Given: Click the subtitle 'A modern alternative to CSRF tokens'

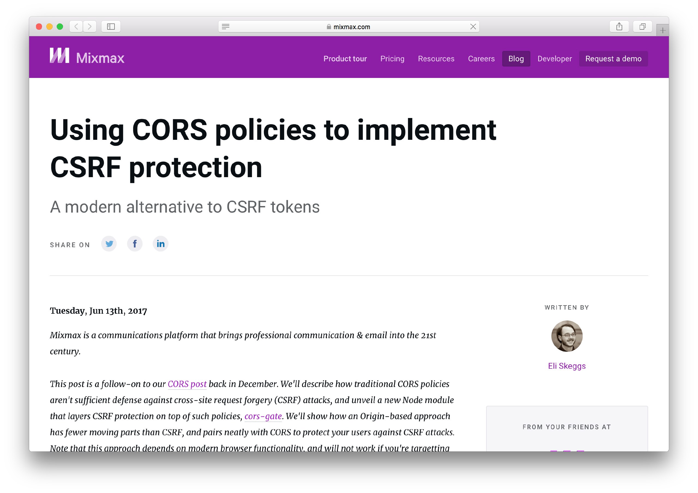Looking at the screenshot, I should (x=185, y=207).
